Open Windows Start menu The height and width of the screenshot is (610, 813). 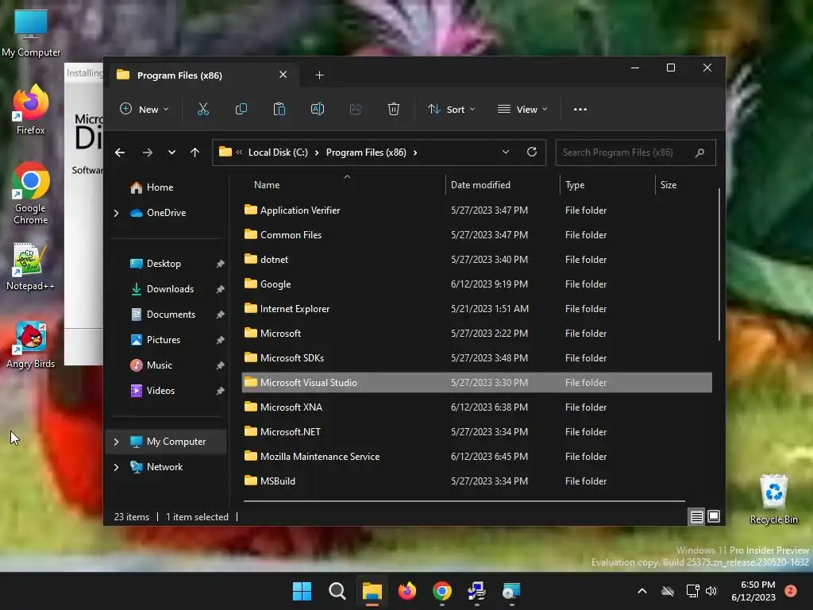pyautogui.click(x=302, y=591)
